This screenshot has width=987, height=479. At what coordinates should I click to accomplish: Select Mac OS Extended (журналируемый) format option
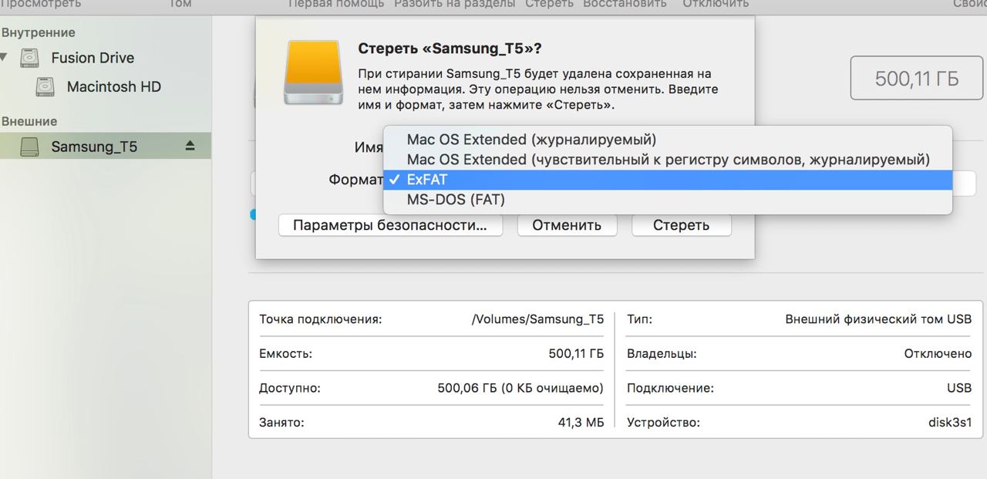coord(668,140)
